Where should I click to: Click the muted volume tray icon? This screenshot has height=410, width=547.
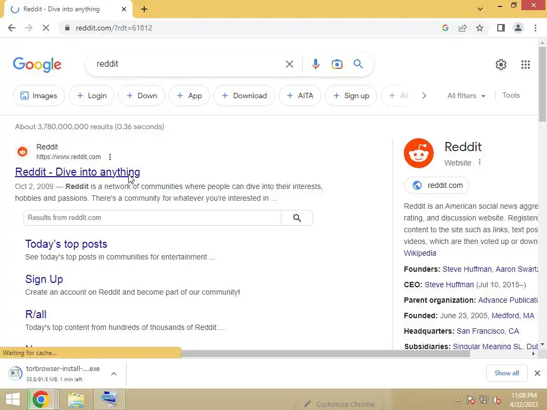(497, 400)
